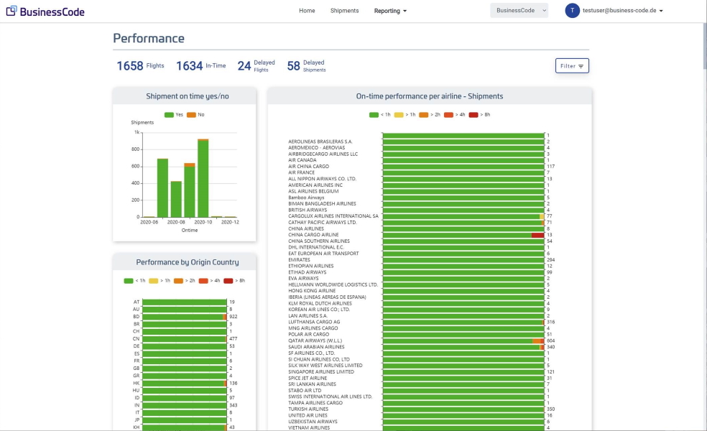
Task: Click the "1634 In-Time" statistic
Action: pyautogui.click(x=200, y=66)
